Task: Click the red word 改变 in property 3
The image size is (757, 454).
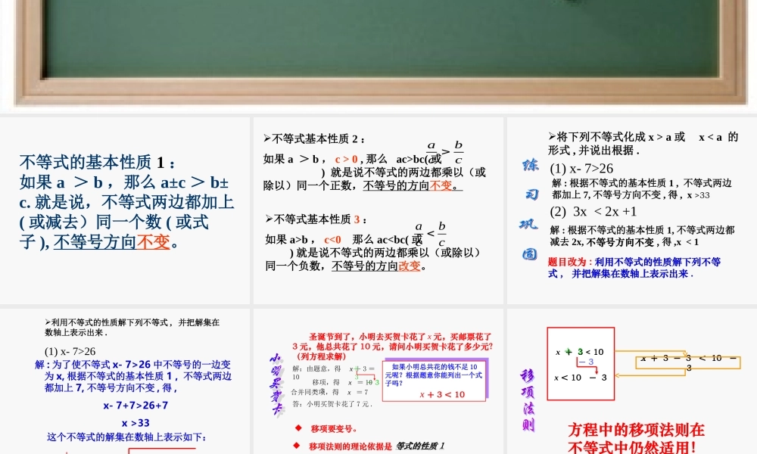Action: (410, 266)
